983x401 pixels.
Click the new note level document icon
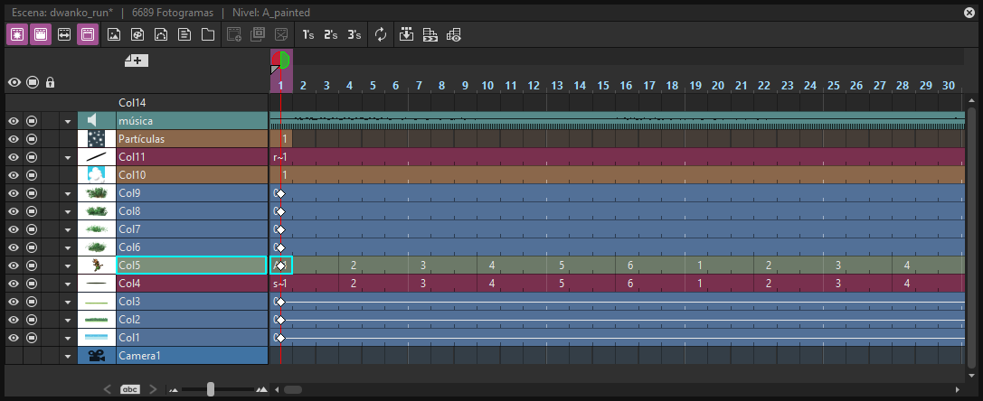coord(184,34)
